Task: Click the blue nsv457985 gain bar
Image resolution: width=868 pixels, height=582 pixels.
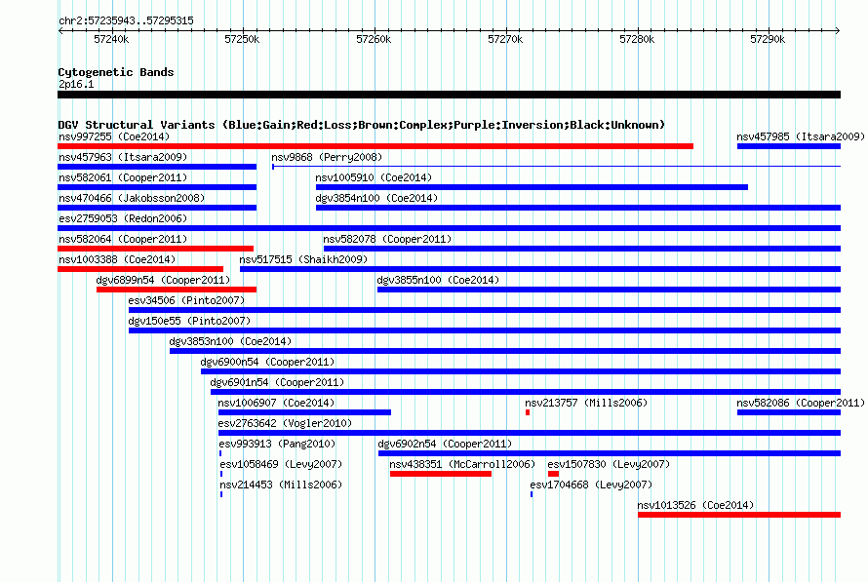Action: coord(789,146)
